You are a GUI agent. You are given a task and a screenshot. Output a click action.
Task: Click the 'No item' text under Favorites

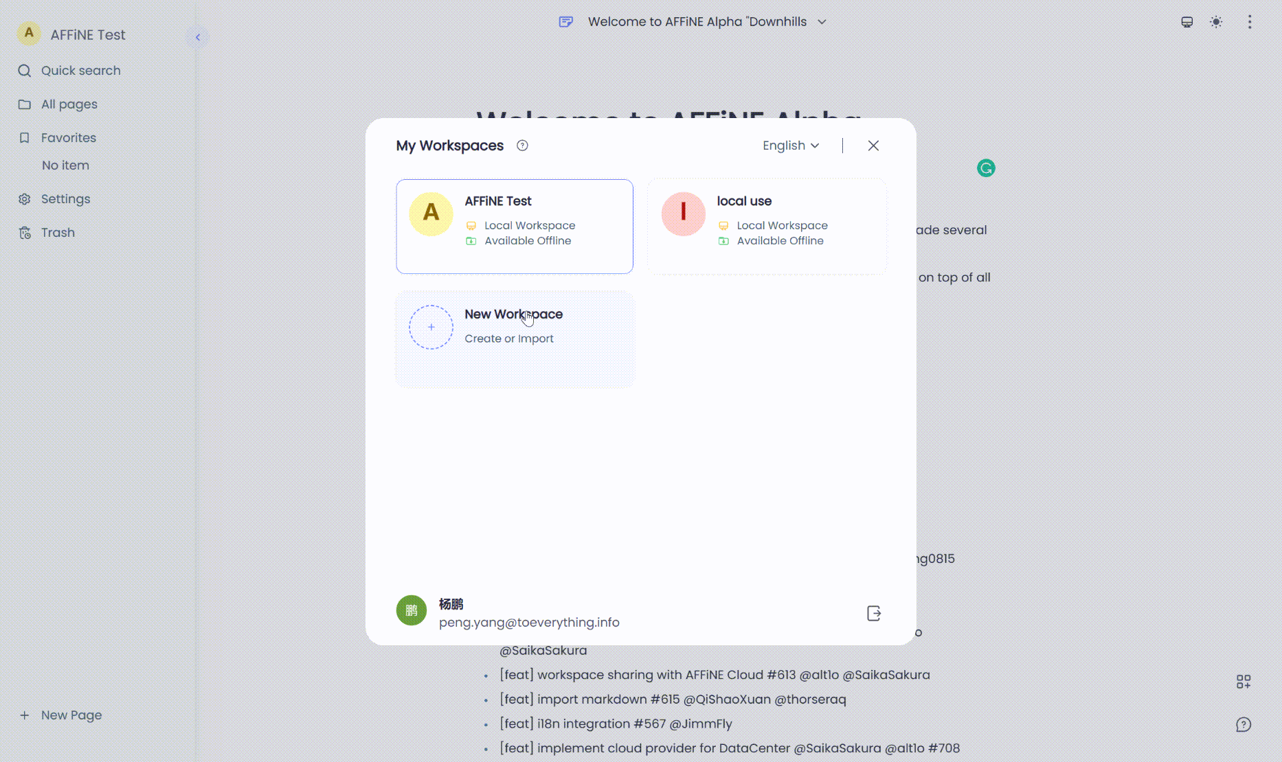(x=65, y=165)
